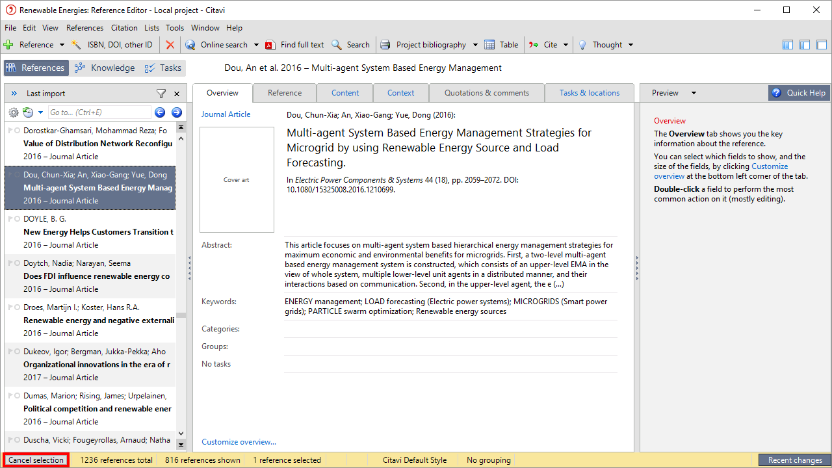Go back with the blue left arrow
832x468 pixels.
tap(160, 112)
